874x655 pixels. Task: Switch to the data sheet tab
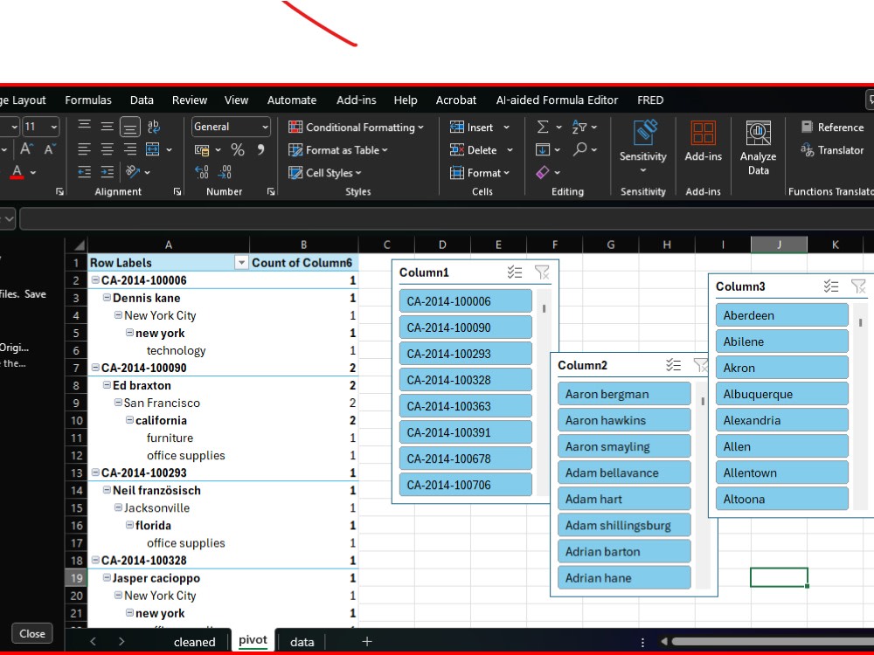302,642
